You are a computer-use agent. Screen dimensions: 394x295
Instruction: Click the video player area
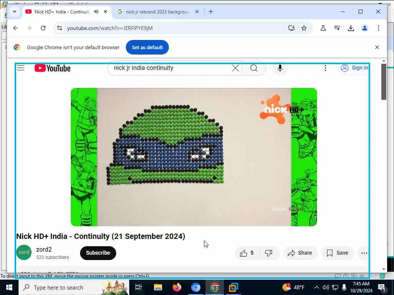(x=194, y=157)
